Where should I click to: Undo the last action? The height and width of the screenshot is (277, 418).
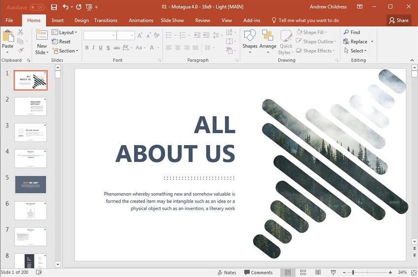[x=65, y=7]
